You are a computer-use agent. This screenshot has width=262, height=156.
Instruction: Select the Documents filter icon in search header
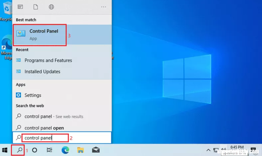pyautogui.click(x=36, y=7)
